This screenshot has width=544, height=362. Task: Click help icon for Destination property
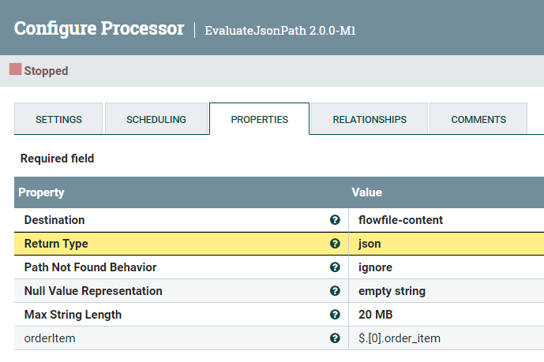pyautogui.click(x=335, y=220)
